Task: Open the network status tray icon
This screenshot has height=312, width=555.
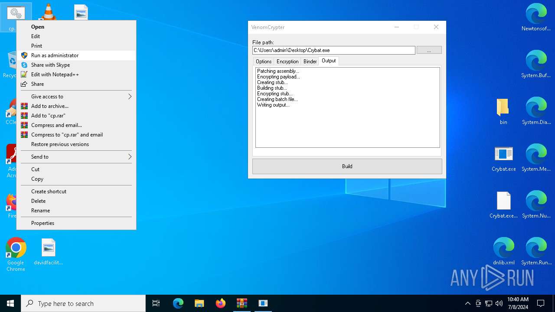Action: [x=489, y=303]
